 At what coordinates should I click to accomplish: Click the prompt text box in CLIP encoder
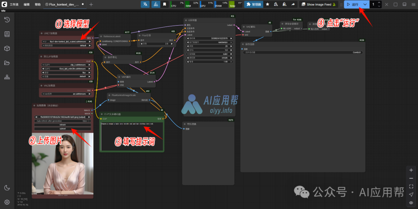[x=132, y=136]
